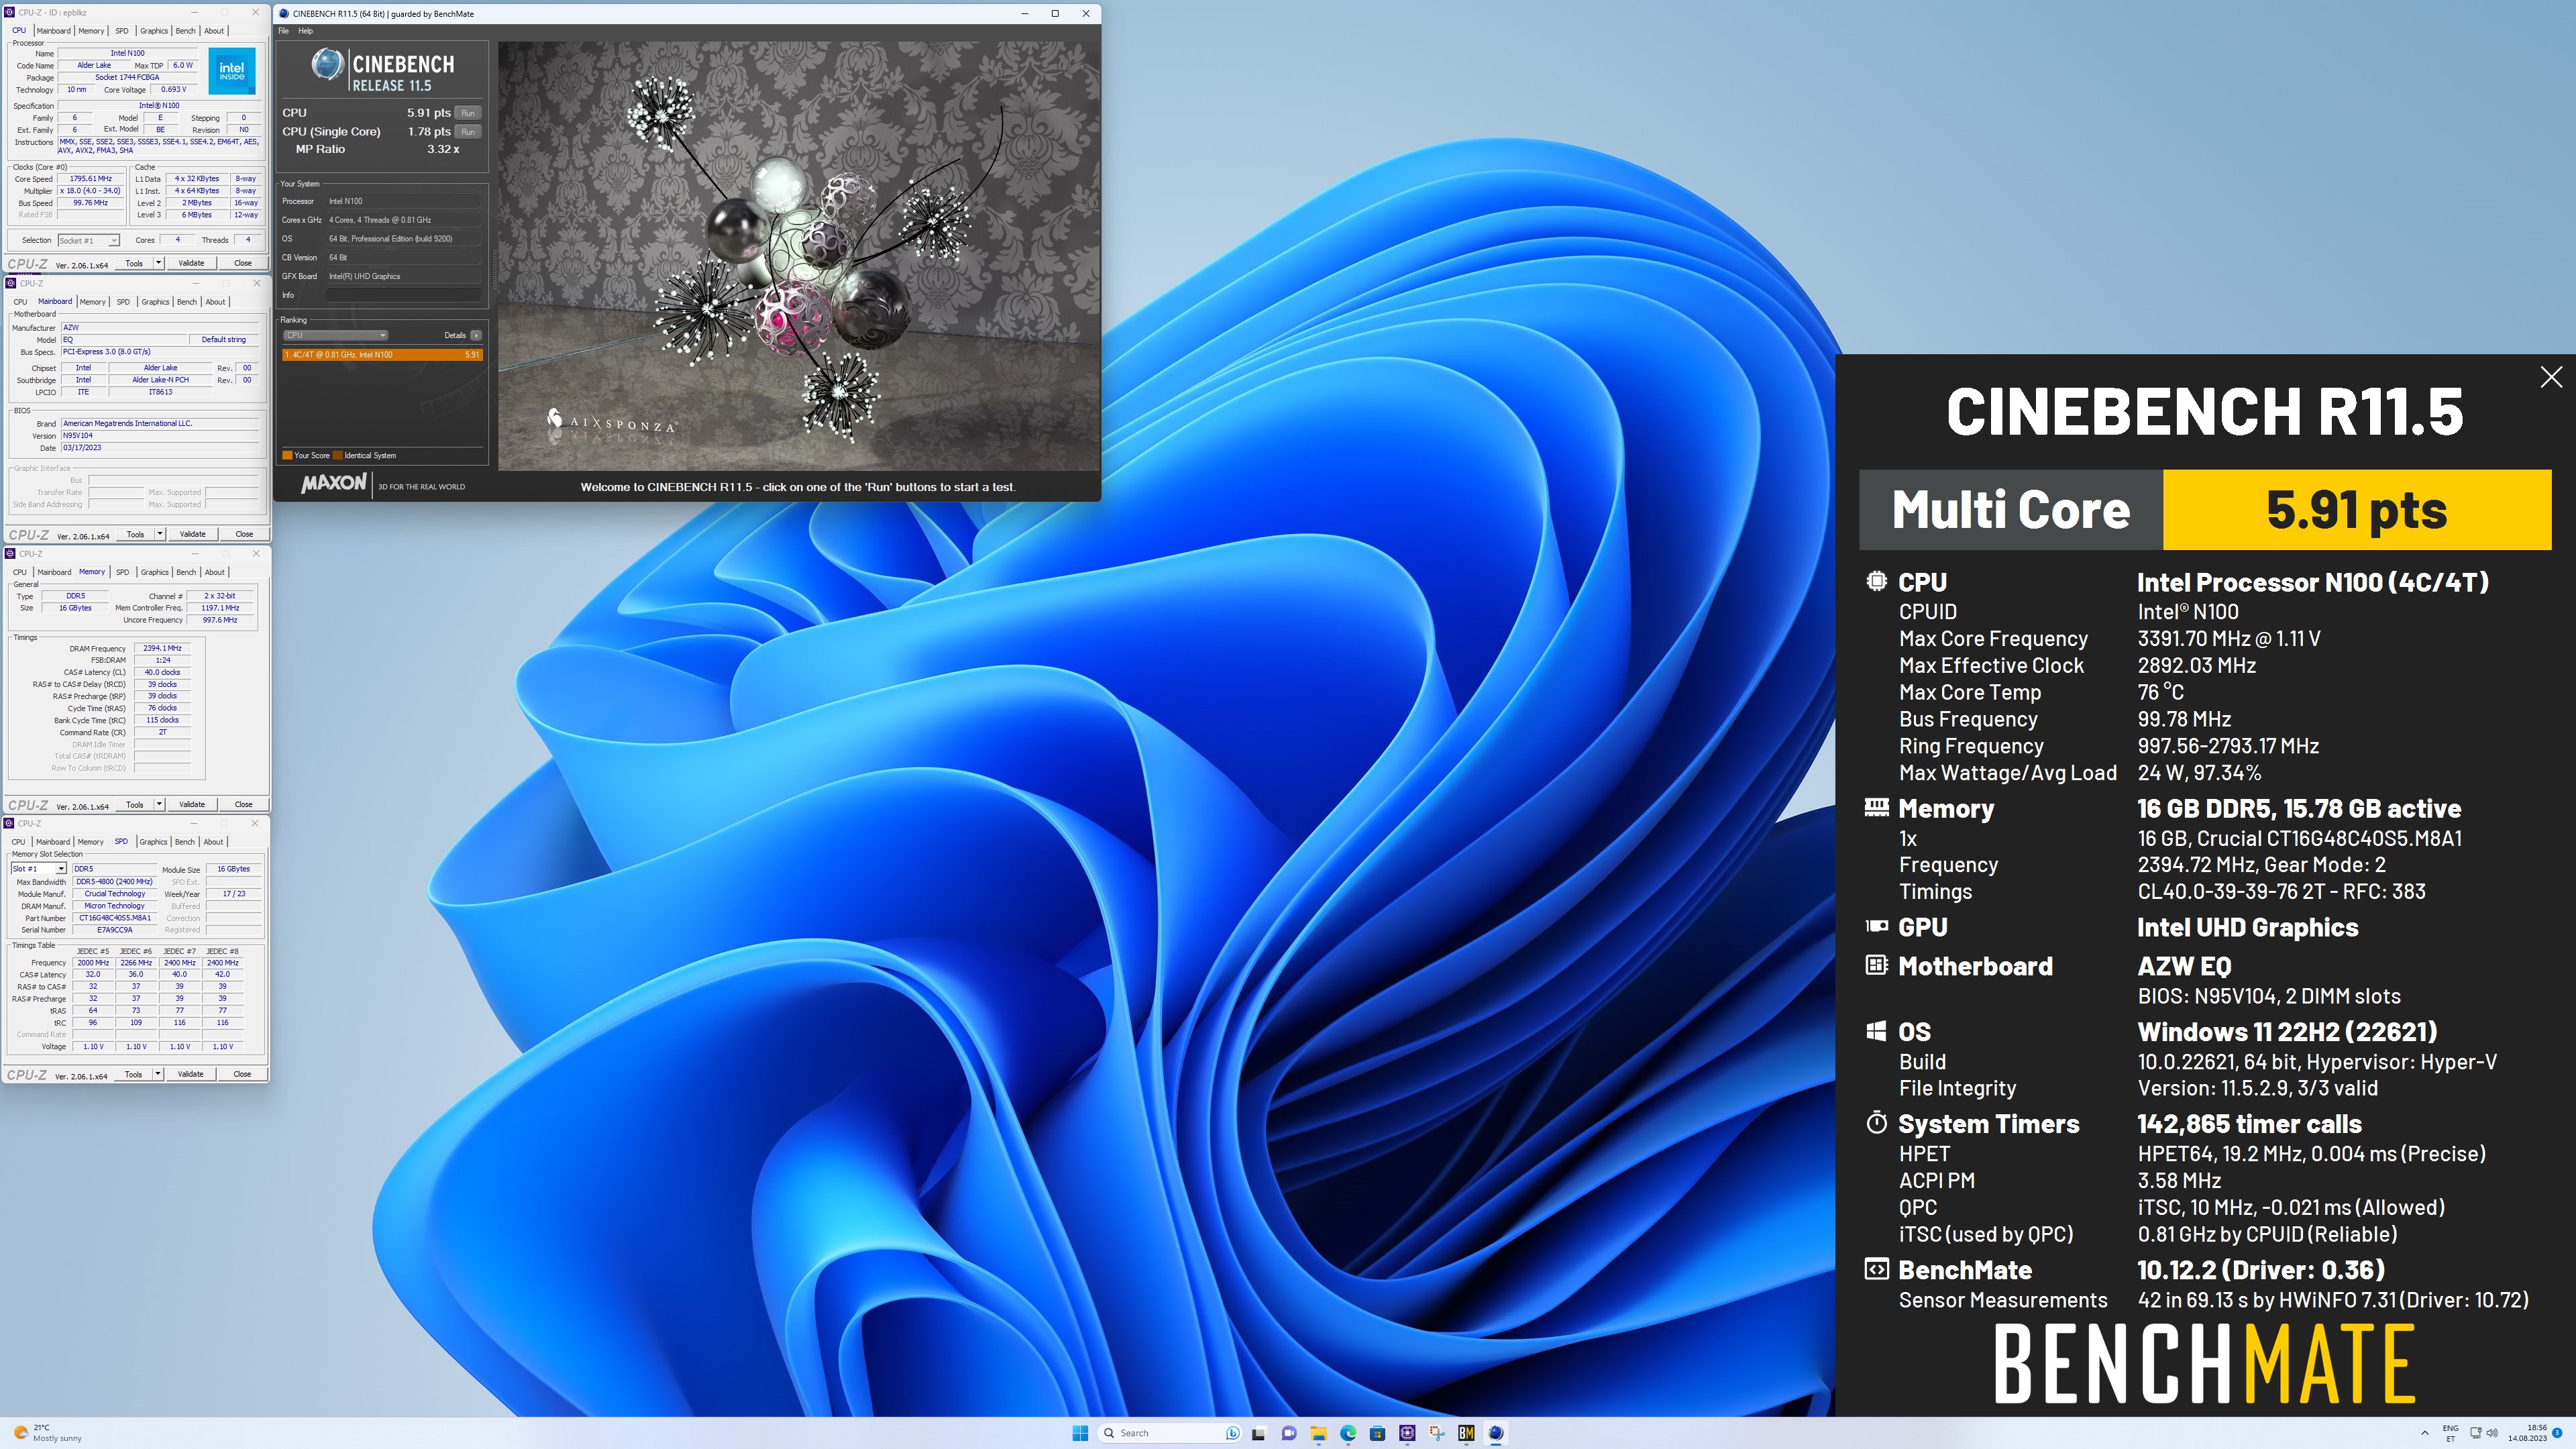Open Mainboard tab in SPD CPU-Z window
The height and width of the screenshot is (1449, 2576).
point(53,842)
